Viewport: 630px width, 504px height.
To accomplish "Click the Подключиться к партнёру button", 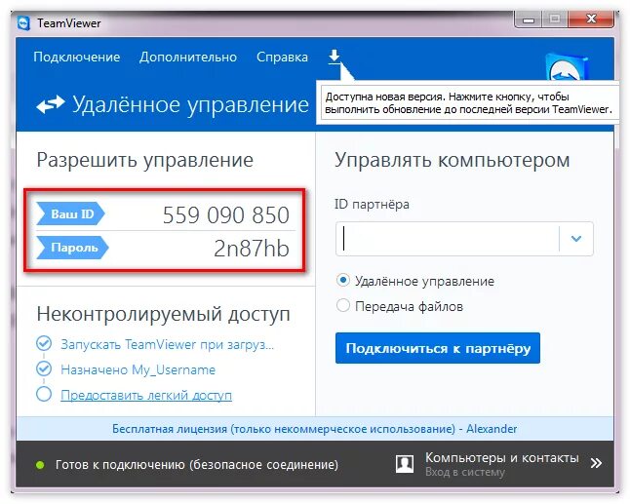I will pyautogui.click(x=438, y=348).
